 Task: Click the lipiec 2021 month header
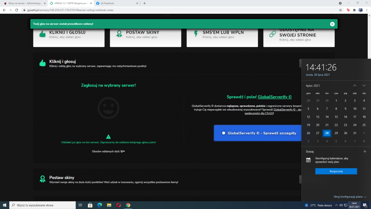point(313,86)
